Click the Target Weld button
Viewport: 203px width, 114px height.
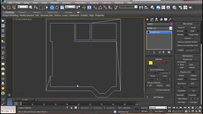point(193,35)
